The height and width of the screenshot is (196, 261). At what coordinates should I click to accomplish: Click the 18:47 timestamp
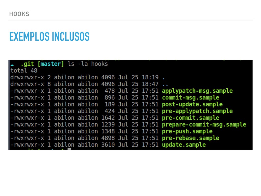[150, 84]
